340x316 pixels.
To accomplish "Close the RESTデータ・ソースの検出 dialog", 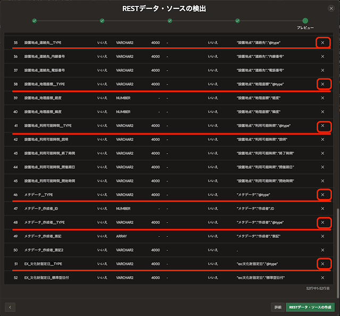I will click(331, 9).
